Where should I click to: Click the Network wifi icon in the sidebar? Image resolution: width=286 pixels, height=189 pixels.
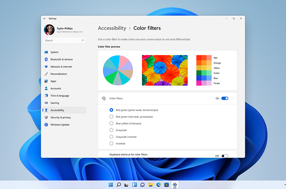[46, 67]
